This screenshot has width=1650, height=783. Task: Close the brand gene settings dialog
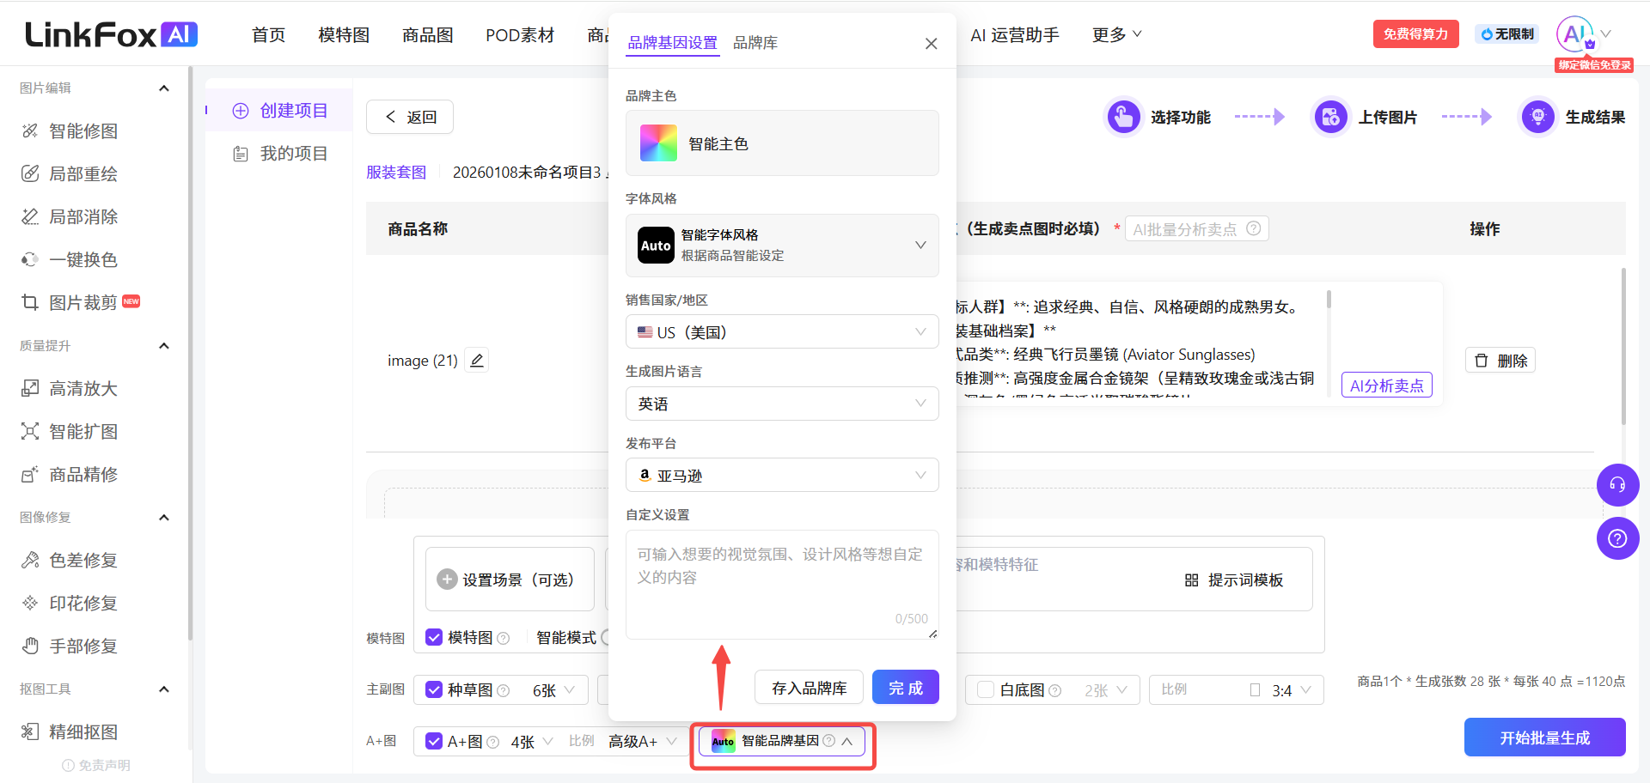point(931,43)
